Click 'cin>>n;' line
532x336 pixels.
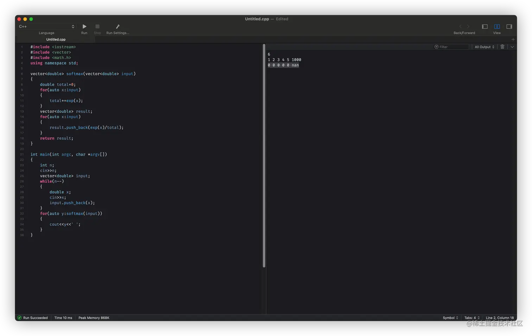click(48, 170)
